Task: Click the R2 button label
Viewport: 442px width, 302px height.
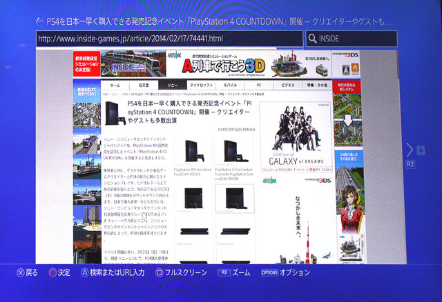Action: 410,164
